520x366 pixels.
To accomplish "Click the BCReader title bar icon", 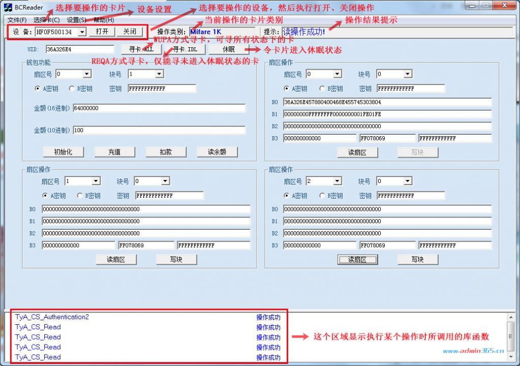I will tap(8, 7).
